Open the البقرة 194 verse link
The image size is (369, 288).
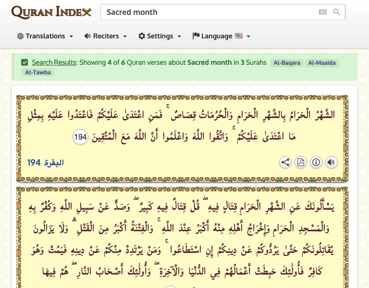click(x=46, y=162)
